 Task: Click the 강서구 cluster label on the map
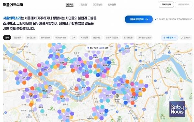[x=25, y=78]
